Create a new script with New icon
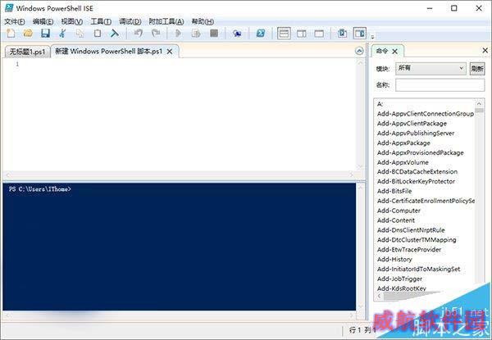 point(11,34)
